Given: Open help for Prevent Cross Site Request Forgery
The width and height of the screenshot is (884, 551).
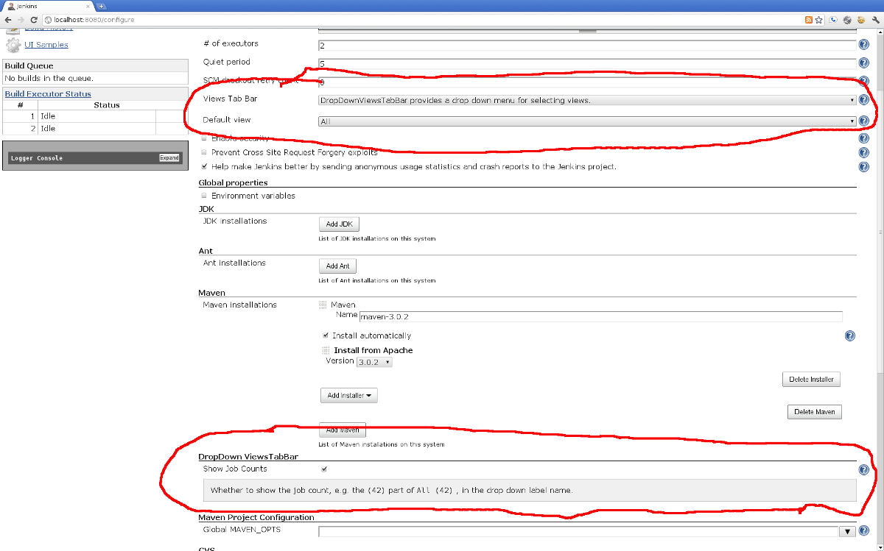Looking at the screenshot, I should click(x=864, y=152).
